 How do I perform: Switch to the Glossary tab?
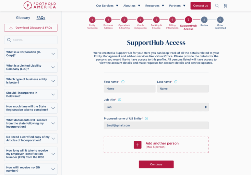point(23,17)
